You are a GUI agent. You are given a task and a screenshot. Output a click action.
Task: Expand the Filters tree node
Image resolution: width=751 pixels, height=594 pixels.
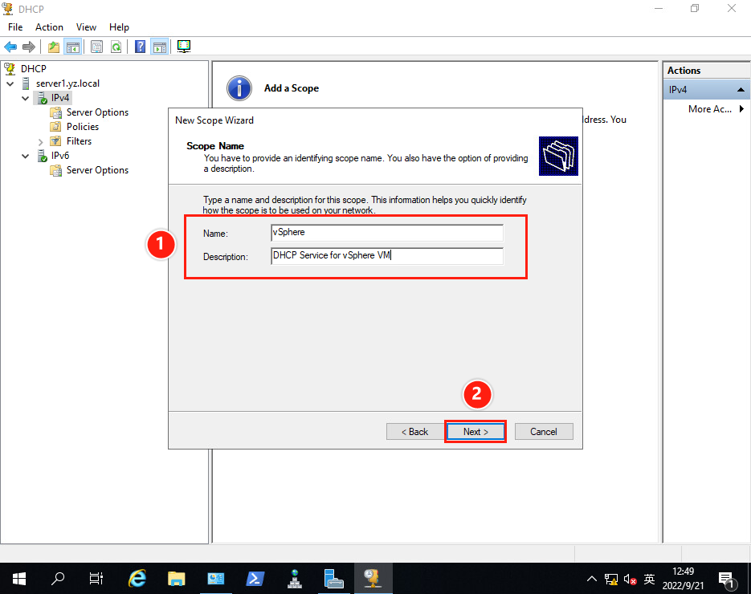(x=41, y=141)
